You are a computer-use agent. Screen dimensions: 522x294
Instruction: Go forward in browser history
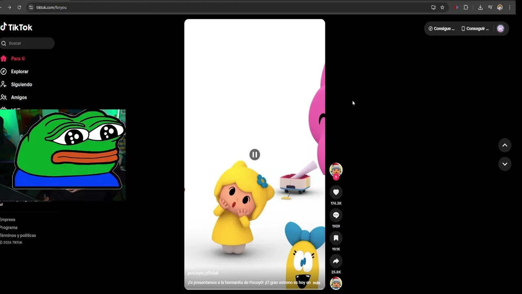9,7
